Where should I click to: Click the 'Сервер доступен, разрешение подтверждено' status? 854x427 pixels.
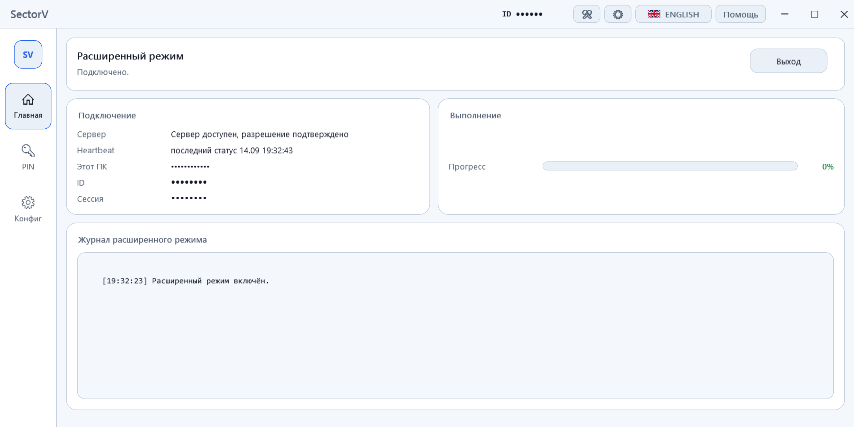tap(259, 134)
